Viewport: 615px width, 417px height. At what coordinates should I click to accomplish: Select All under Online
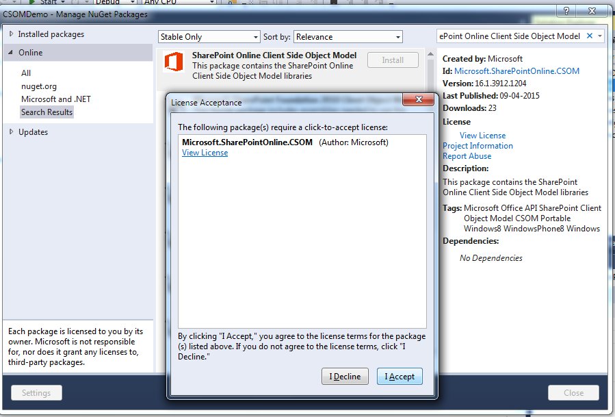tap(26, 73)
